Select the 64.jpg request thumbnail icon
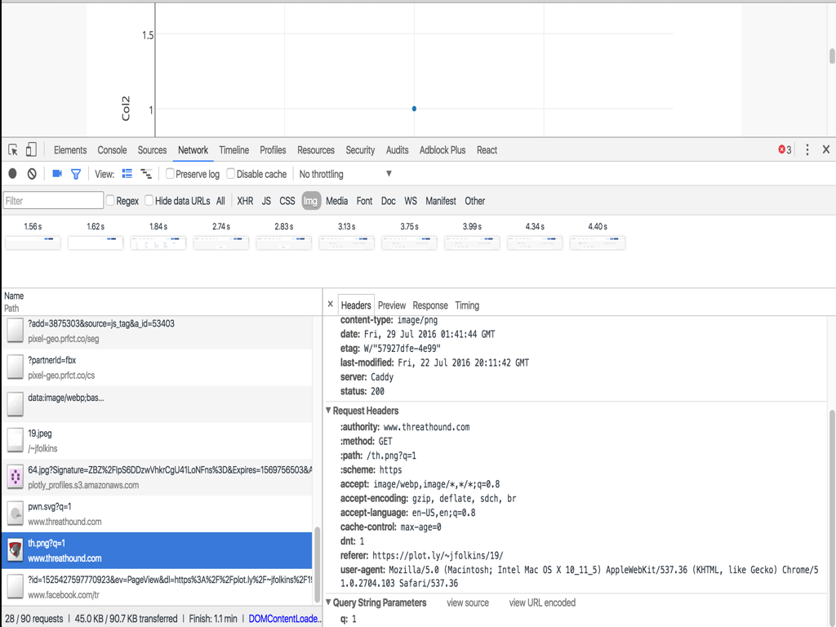 point(16,477)
